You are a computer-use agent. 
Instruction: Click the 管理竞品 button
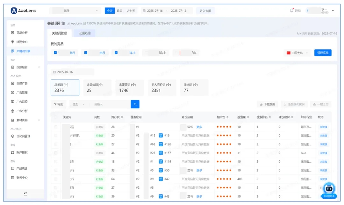(323, 53)
